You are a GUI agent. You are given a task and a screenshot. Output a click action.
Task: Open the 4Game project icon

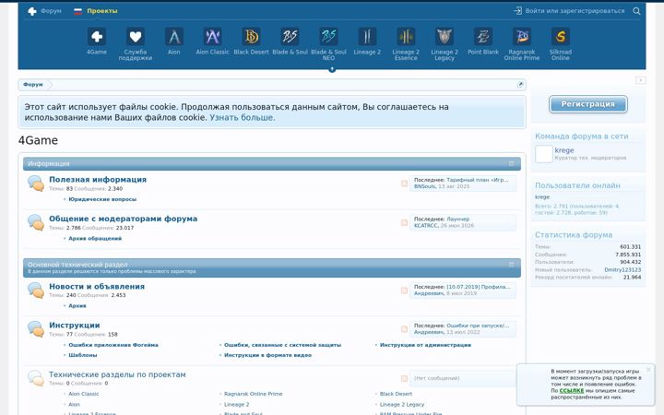click(x=97, y=36)
